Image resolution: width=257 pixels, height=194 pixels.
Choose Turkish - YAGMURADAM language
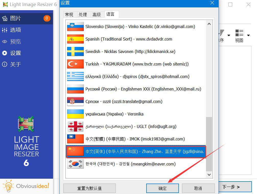(x=136, y=64)
